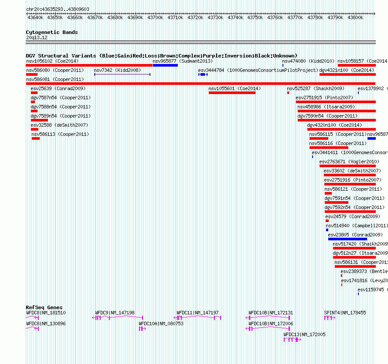This screenshot has width=388, height=364.
Task: Click the WFDC13|NM_172005 gene label
Action: [x=304, y=334]
